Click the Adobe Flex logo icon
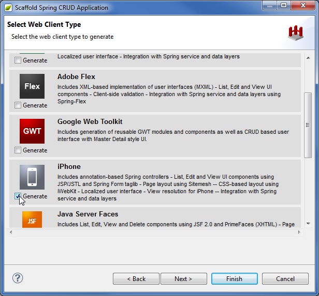Screen dimensions: 319x296 [x=32, y=86]
